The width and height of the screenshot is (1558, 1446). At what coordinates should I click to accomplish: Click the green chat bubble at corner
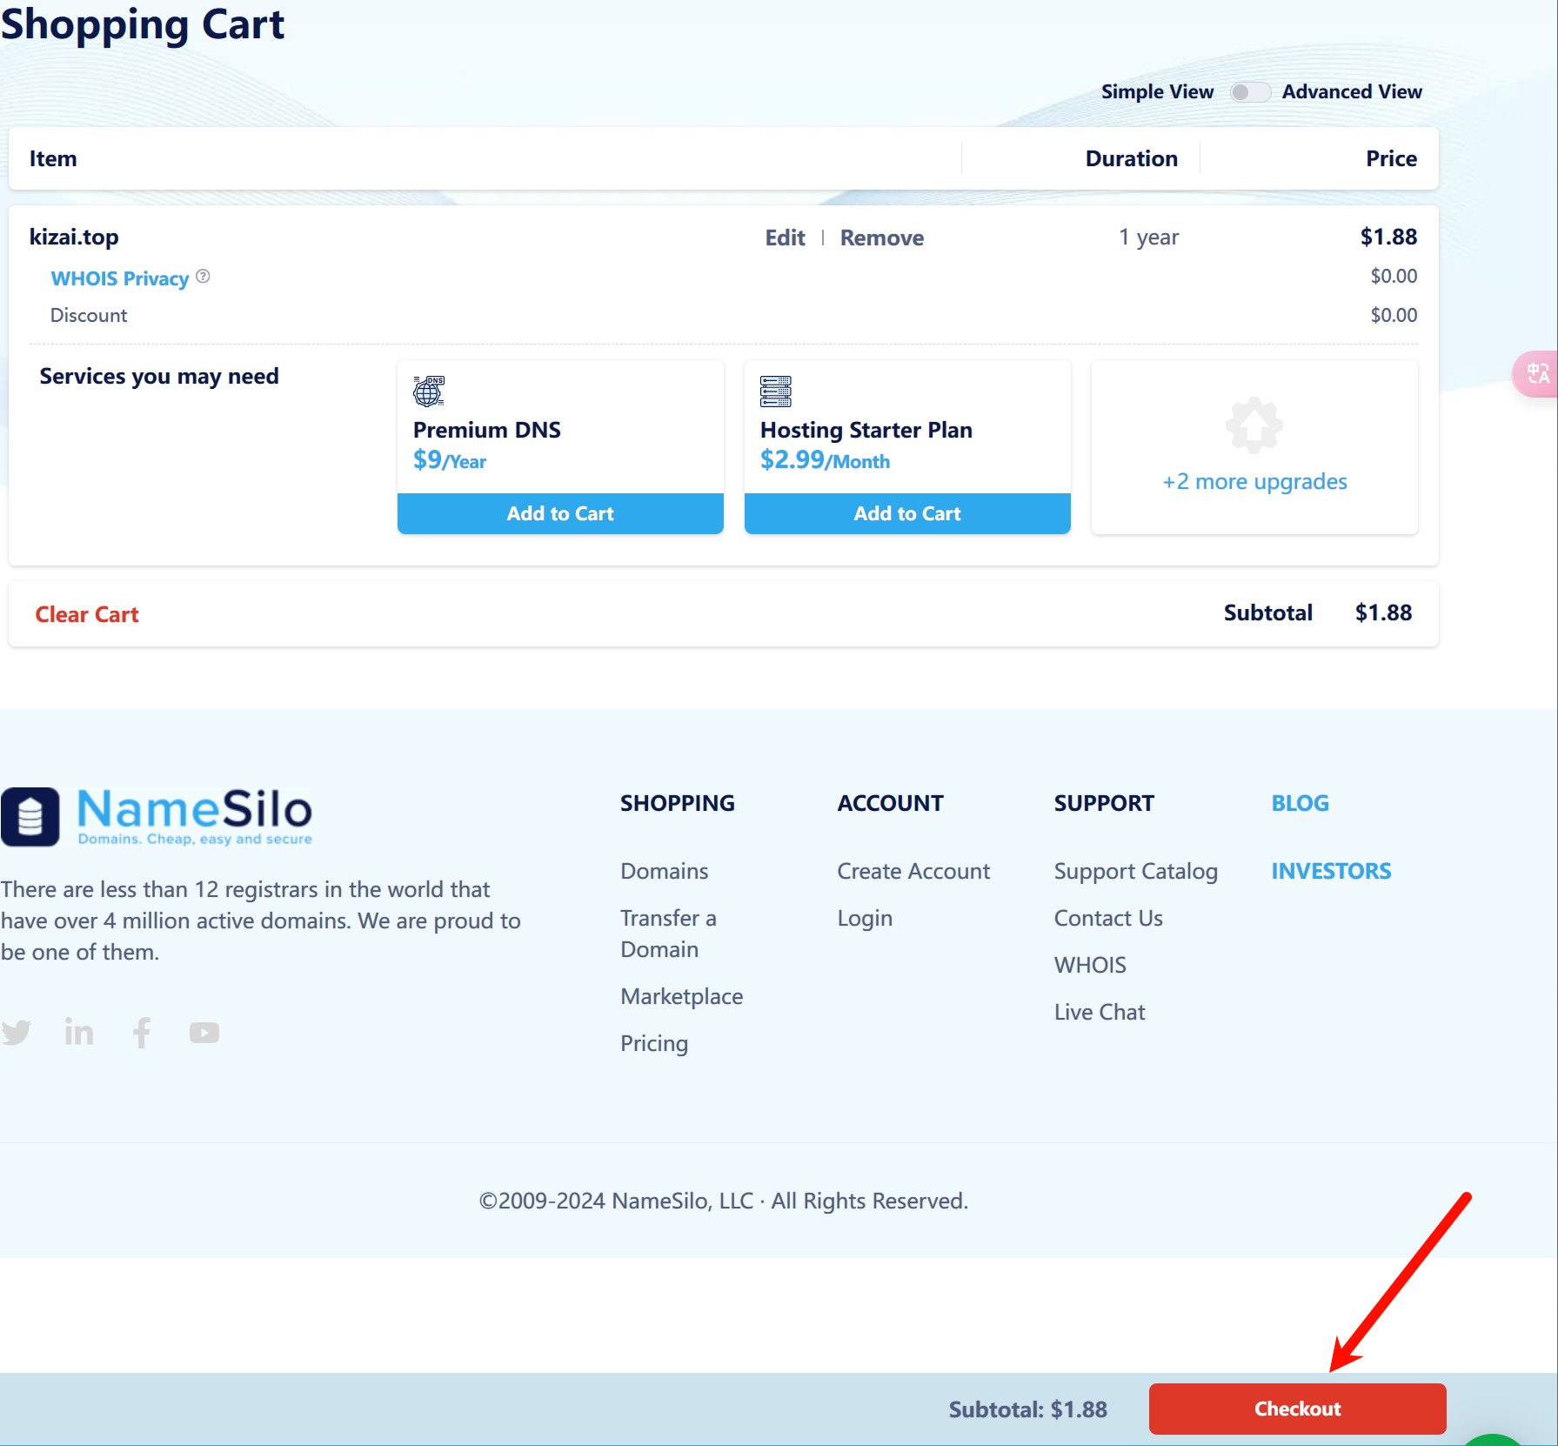click(1494, 1440)
